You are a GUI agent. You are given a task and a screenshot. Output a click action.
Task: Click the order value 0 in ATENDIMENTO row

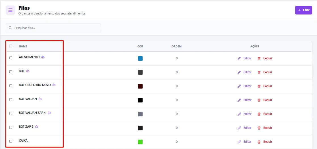(177, 58)
